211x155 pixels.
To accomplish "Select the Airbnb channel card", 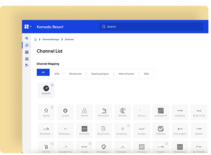I will point(84,112).
